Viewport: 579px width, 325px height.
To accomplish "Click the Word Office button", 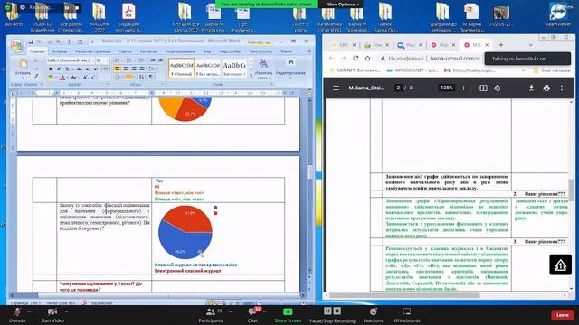I will click(x=17, y=46).
